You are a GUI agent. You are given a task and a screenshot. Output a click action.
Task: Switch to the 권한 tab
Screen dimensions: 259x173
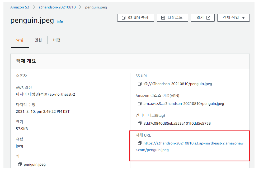click(x=38, y=40)
